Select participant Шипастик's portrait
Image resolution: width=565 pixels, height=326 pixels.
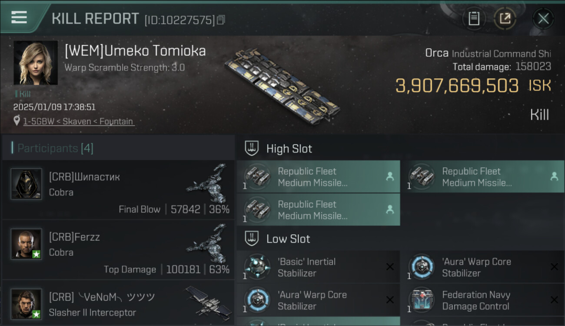click(x=27, y=184)
